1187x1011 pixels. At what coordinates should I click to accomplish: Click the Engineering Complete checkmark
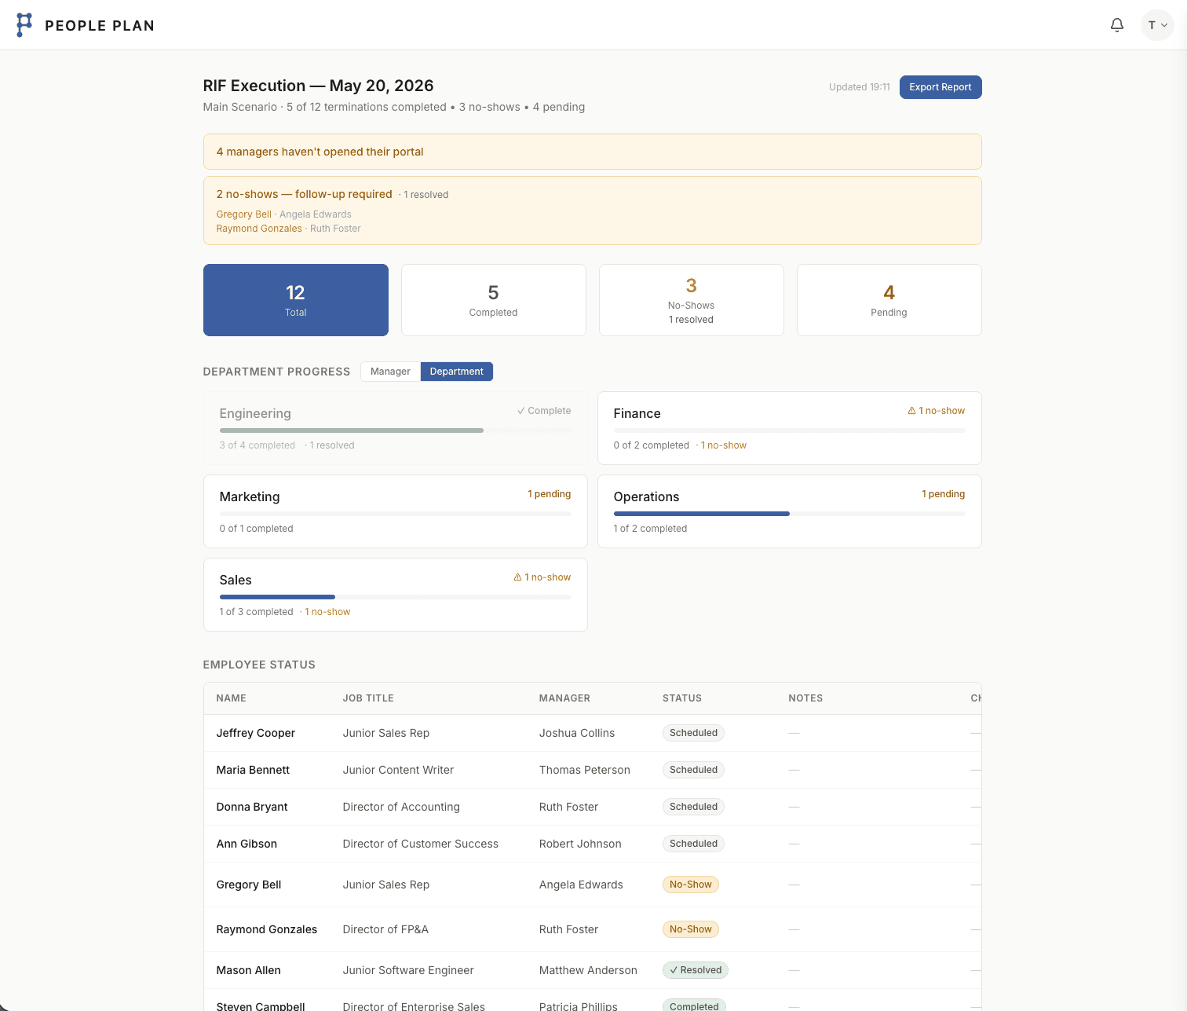(521, 411)
